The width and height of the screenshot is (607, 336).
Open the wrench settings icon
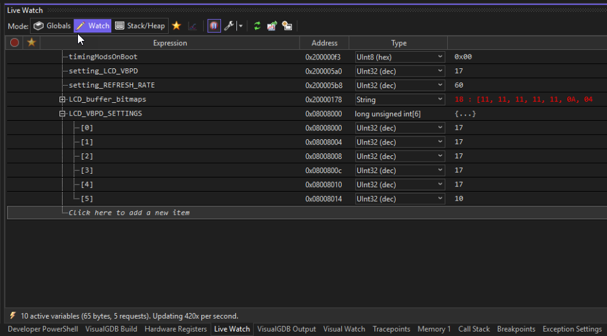(x=229, y=26)
